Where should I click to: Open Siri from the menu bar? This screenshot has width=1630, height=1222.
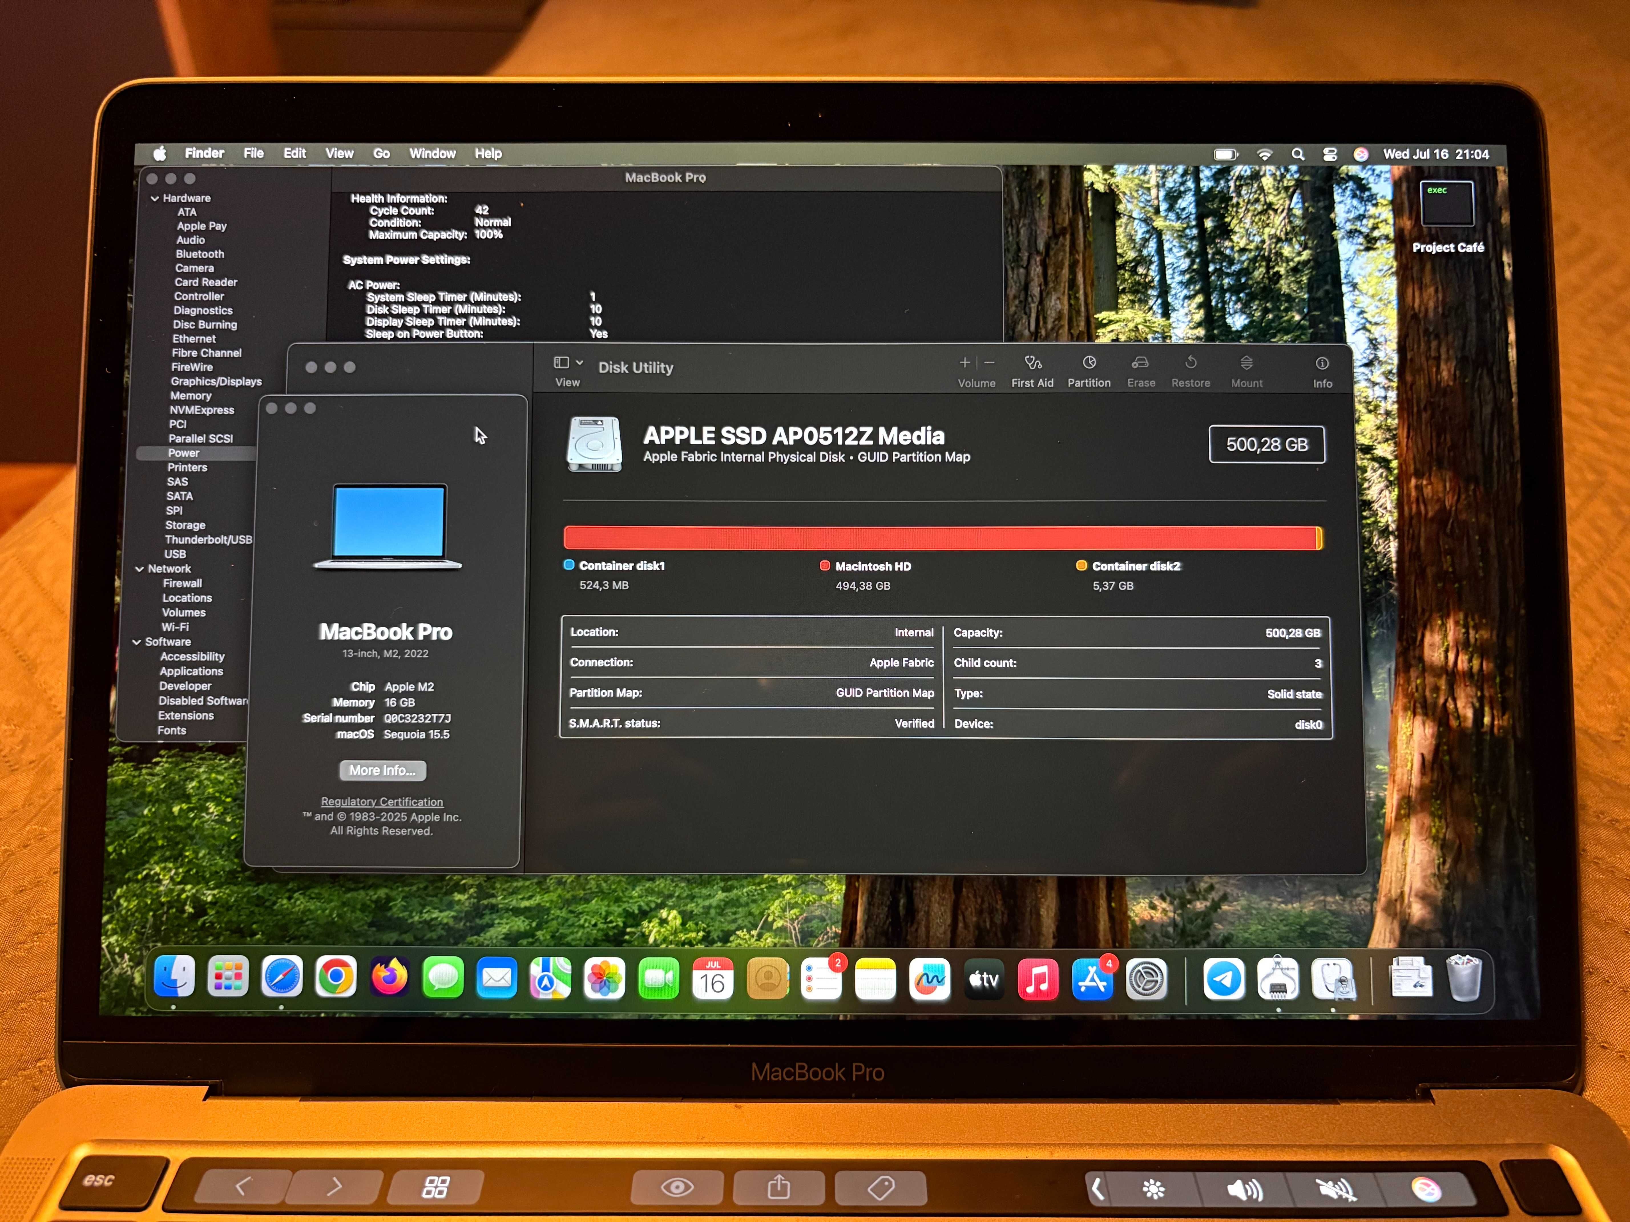click(1361, 154)
